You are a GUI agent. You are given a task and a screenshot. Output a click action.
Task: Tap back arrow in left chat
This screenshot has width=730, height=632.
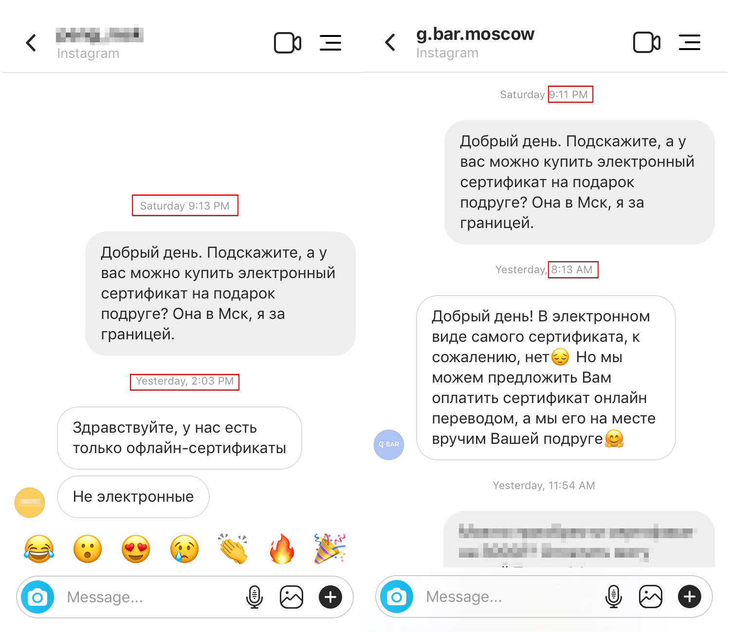pyautogui.click(x=31, y=43)
